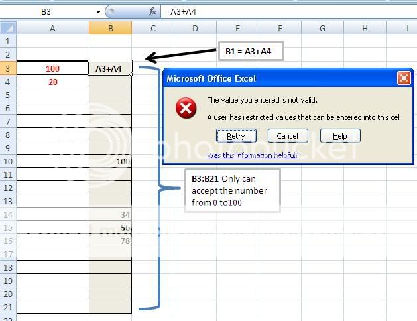Select row 1 header

8,42
